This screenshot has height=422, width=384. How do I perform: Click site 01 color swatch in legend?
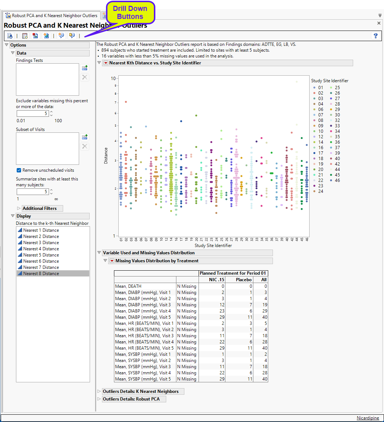click(x=314, y=88)
